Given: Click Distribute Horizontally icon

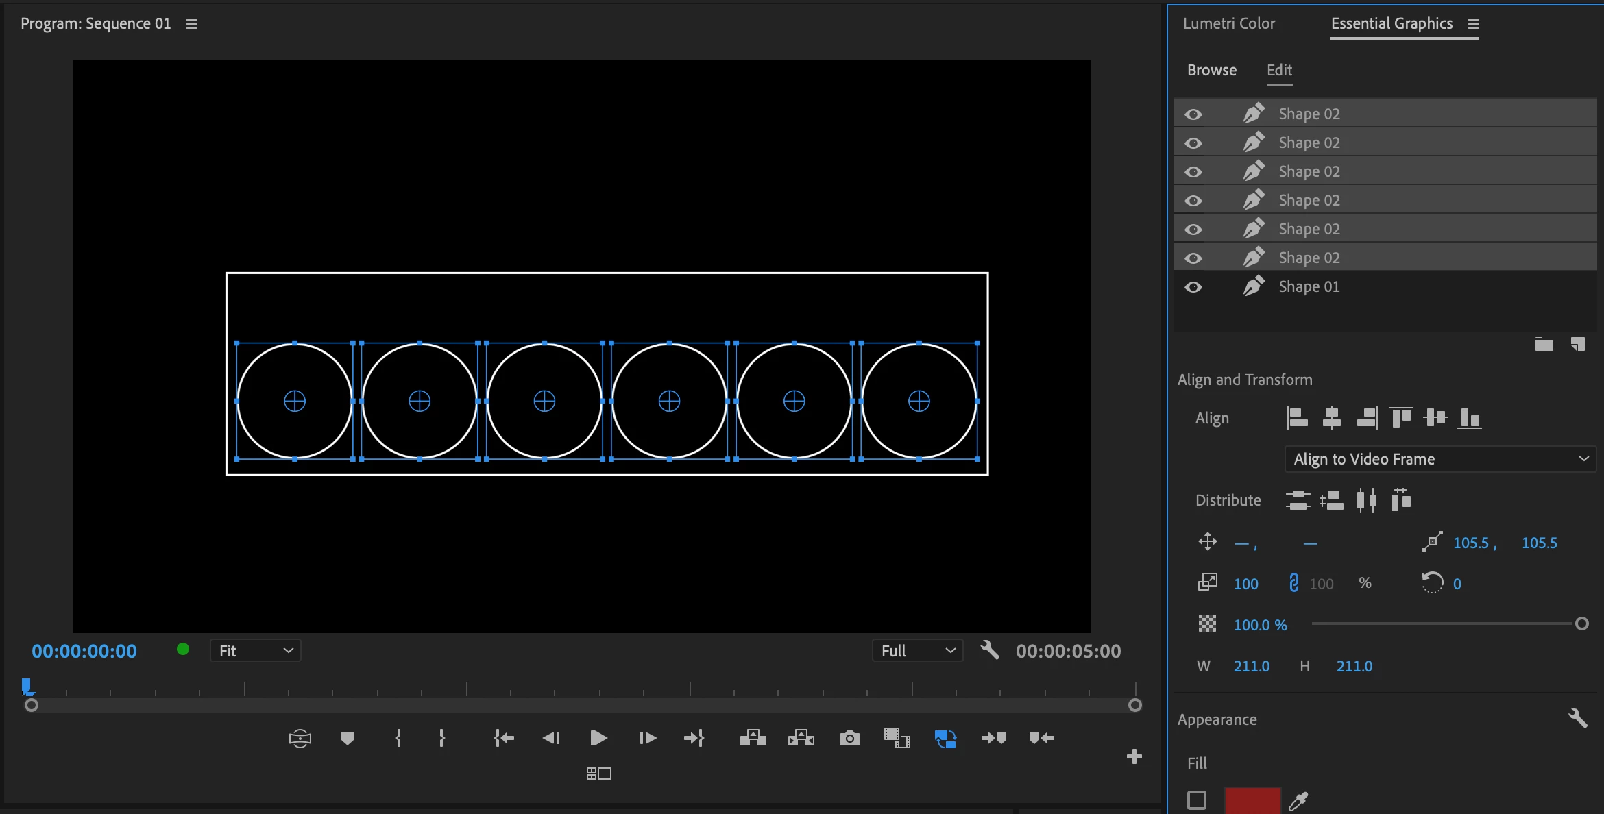Looking at the screenshot, I should coord(1366,500).
